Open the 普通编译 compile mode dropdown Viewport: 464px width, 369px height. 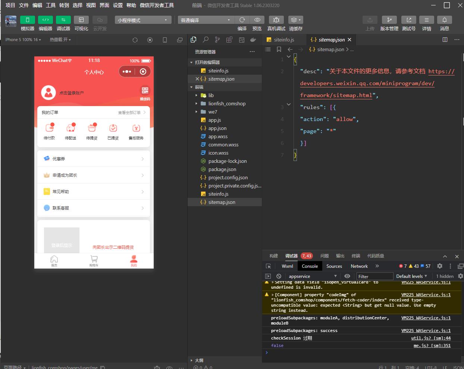[205, 20]
